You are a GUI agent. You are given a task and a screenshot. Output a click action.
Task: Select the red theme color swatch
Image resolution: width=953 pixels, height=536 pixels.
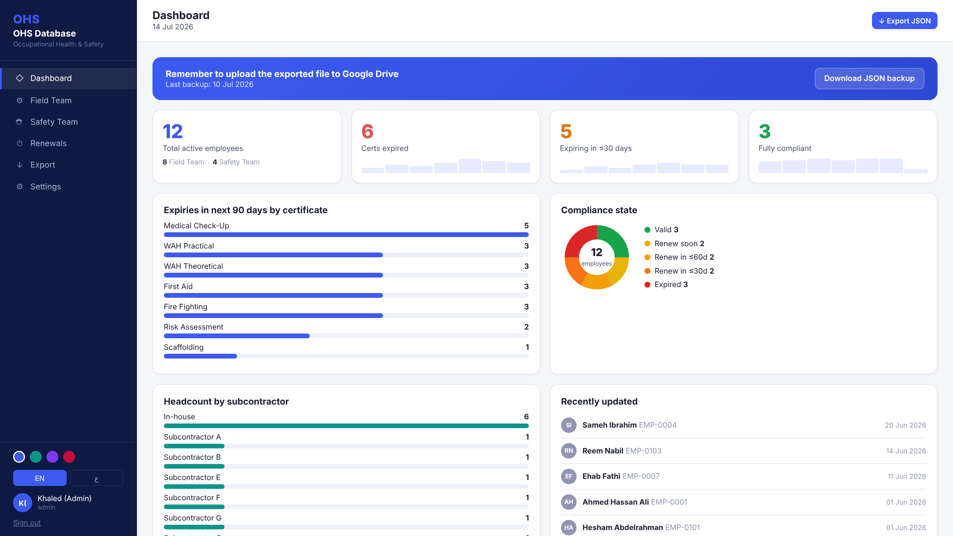coord(69,457)
